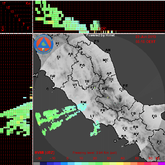
Task: Click the AQ city label on map
Action: 104,88
